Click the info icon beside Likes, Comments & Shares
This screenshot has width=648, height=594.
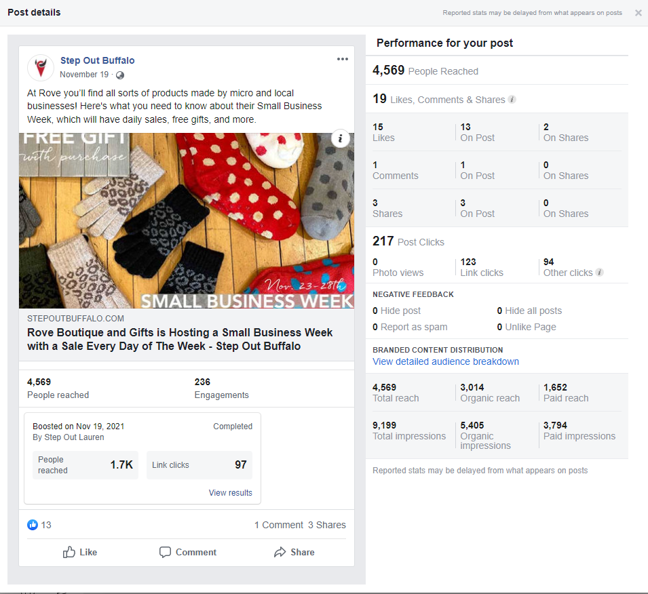[x=512, y=100]
